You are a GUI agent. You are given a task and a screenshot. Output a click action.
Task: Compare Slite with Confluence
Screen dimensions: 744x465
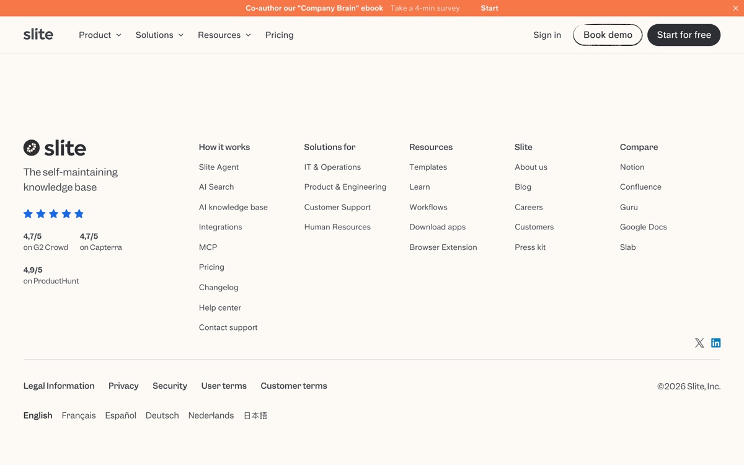tap(640, 187)
